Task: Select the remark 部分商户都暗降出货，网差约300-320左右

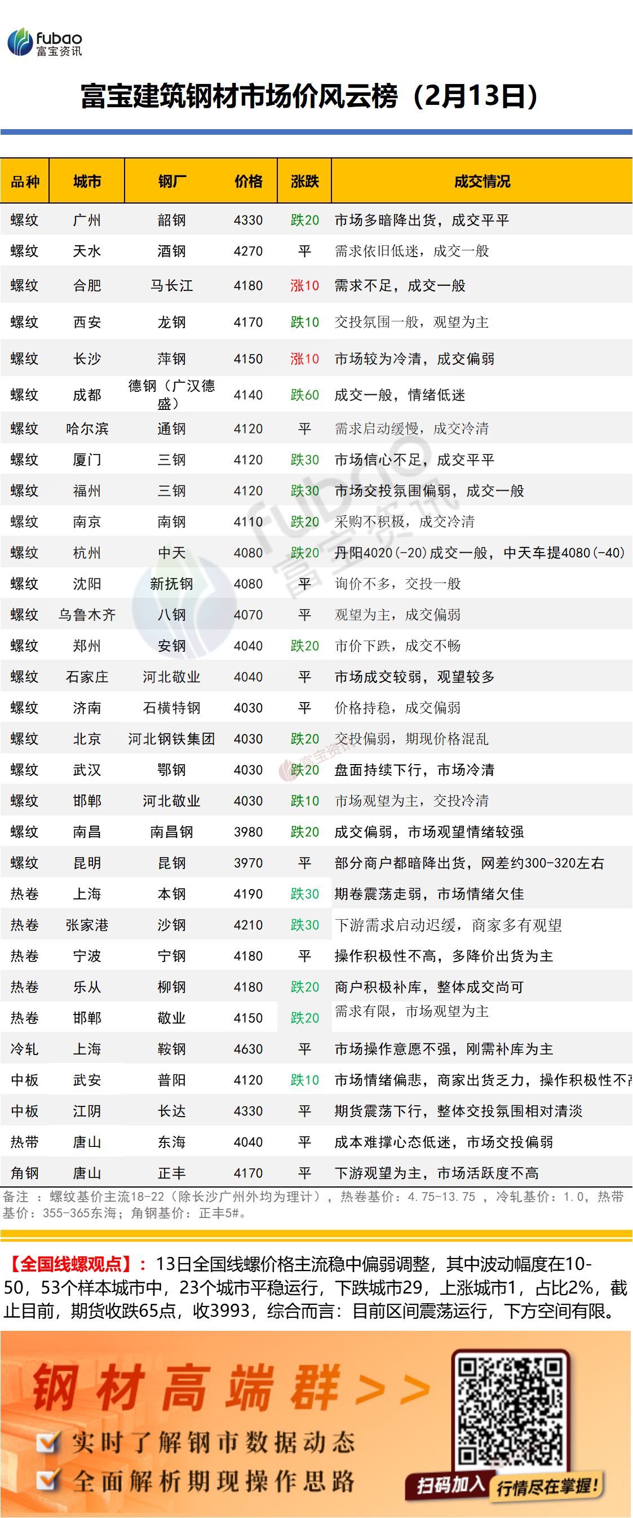Action: click(470, 863)
